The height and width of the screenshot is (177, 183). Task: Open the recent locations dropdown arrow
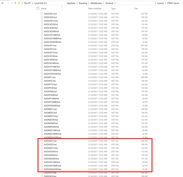[x=12, y=3]
